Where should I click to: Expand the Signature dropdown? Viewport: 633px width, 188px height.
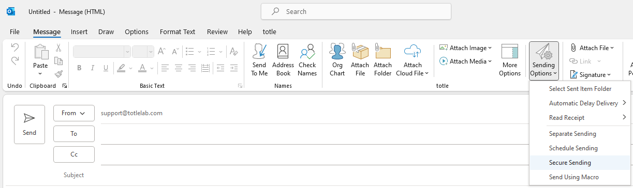click(x=591, y=74)
